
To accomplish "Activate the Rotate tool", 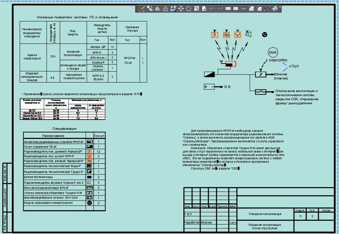I will tap(189, 9).
